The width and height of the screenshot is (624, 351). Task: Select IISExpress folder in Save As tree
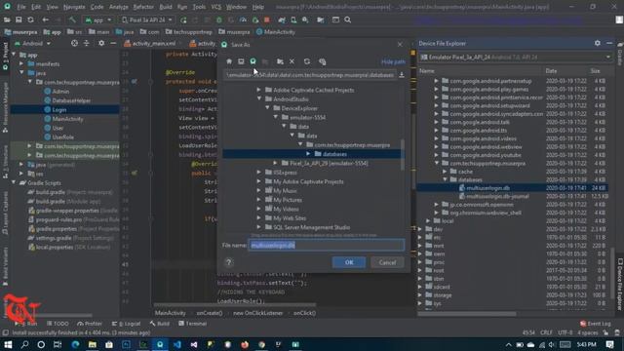click(285, 173)
